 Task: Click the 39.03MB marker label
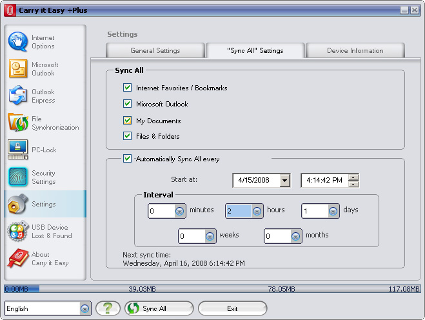(142, 289)
